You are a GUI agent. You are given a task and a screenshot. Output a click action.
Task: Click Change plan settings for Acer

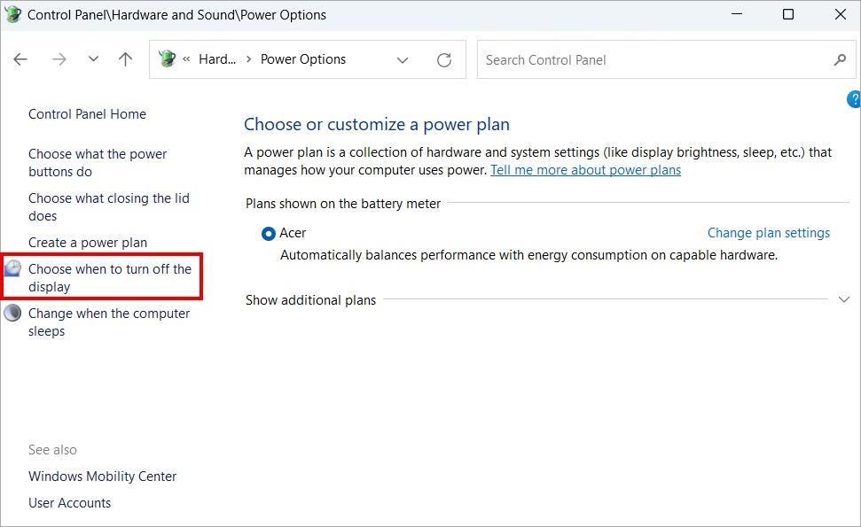click(x=768, y=233)
